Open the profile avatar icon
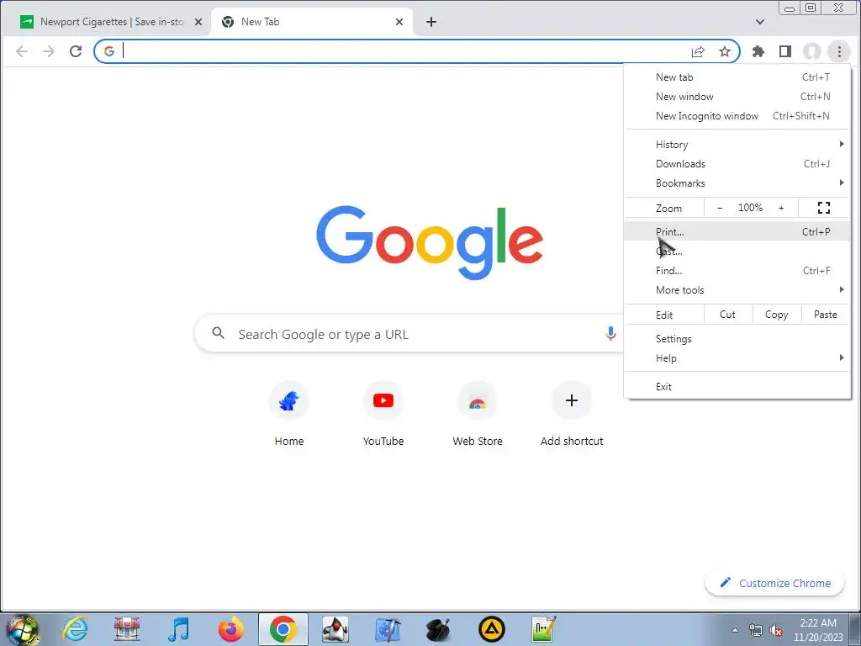861x646 pixels. (x=812, y=51)
